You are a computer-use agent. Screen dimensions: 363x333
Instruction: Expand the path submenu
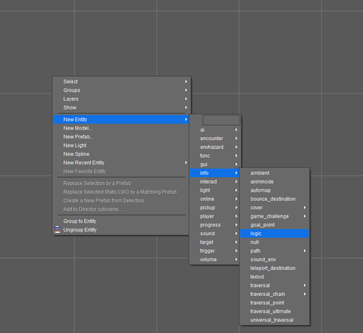[x=274, y=251]
